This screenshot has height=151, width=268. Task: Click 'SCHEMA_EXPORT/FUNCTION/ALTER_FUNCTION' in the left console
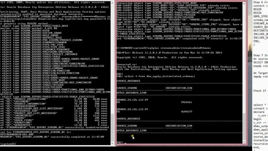tap(50, 73)
